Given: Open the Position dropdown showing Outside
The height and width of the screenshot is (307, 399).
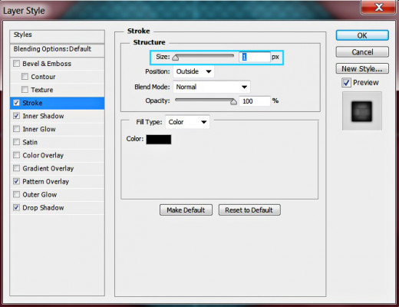Looking at the screenshot, I should [193, 71].
